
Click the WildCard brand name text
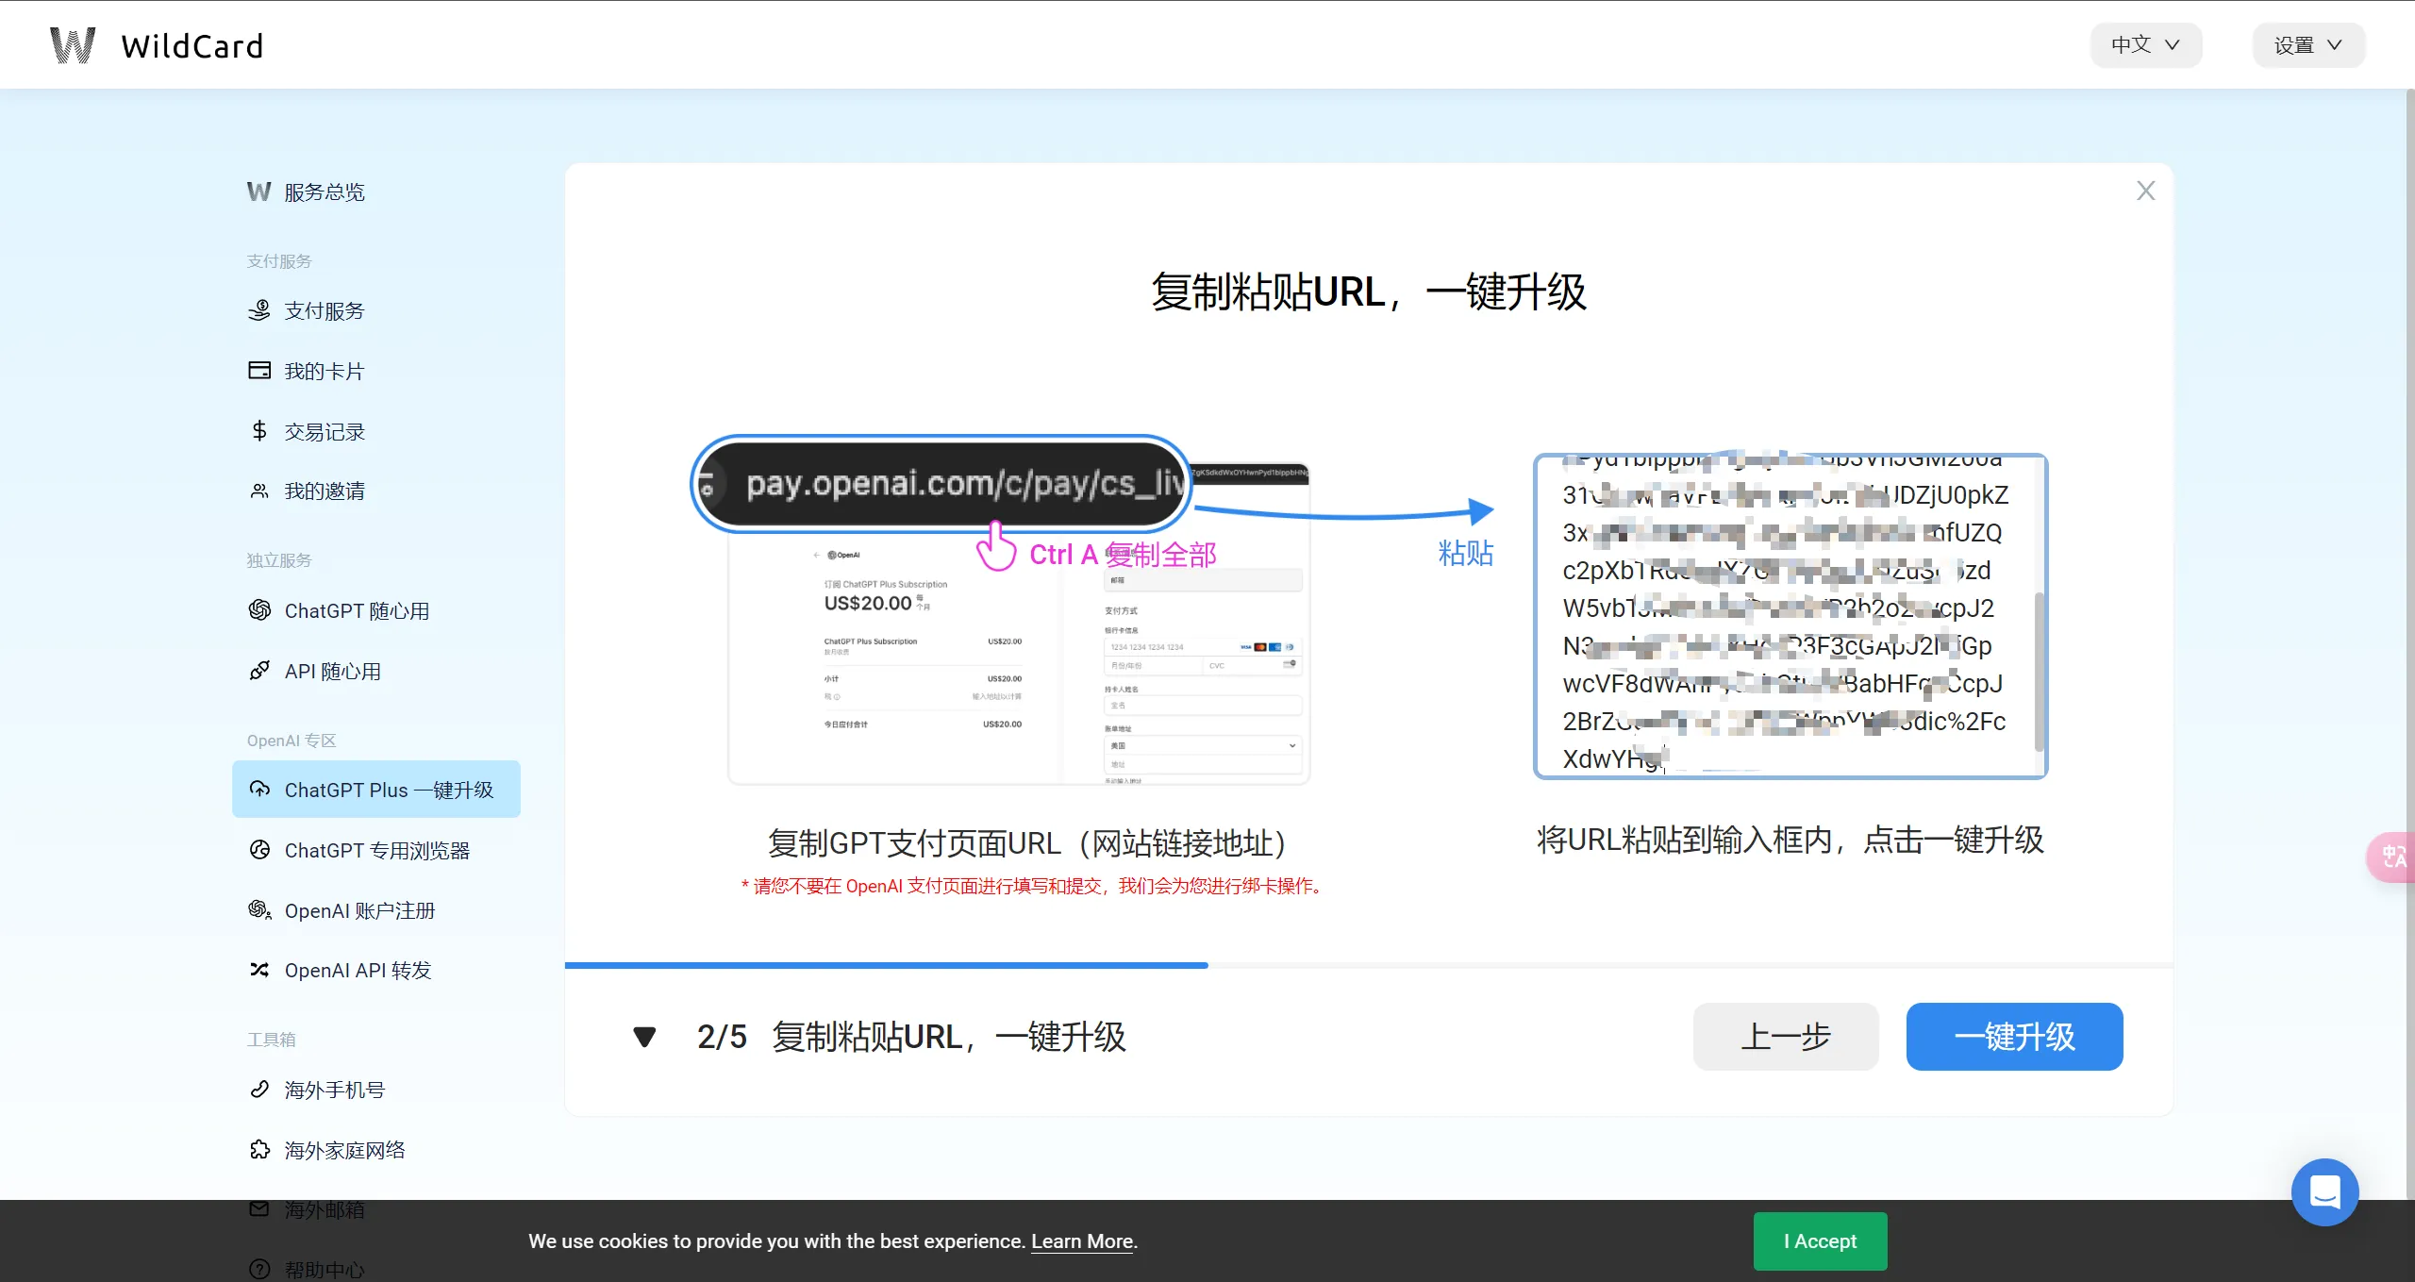[192, 45]
